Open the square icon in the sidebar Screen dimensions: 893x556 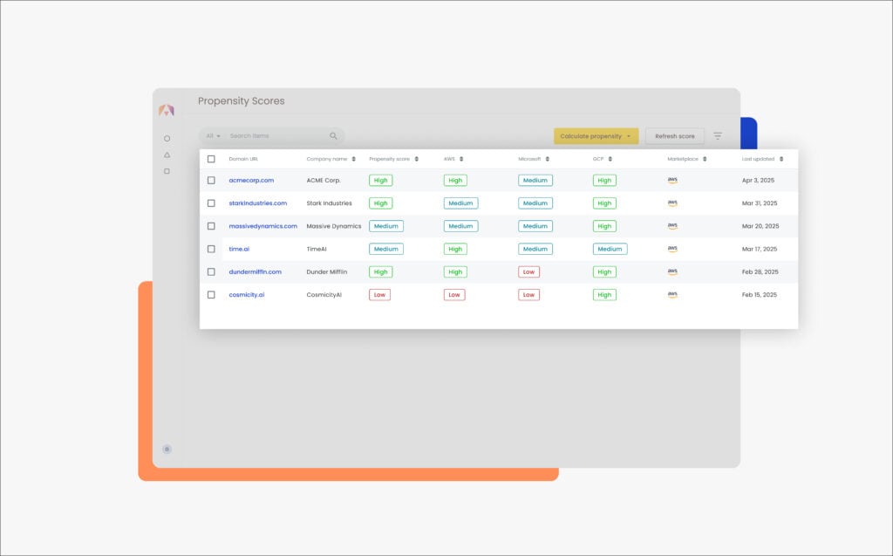click(167, 171)
